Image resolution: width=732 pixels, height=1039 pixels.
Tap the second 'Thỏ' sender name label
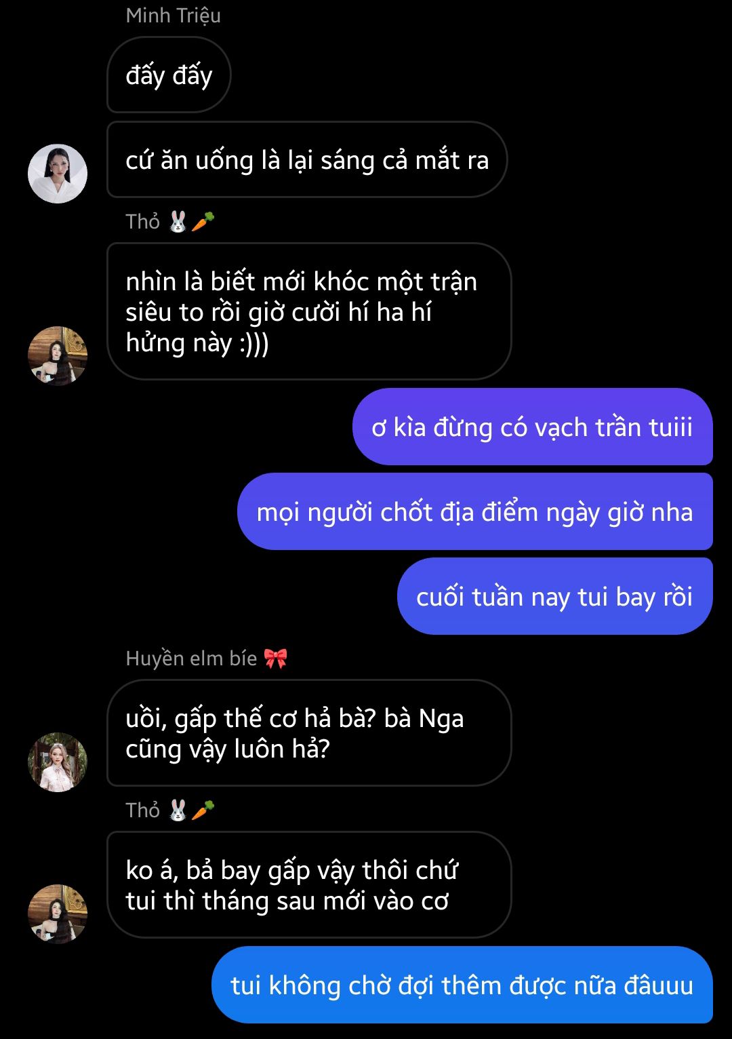[143, 810]
